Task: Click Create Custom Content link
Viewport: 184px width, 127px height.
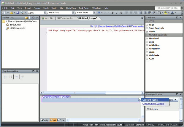Action: 153,104
